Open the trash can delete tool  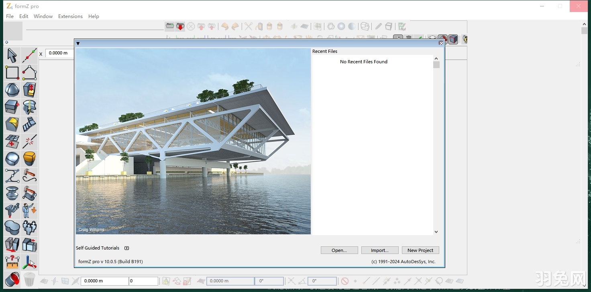click(x=29, y=279)
